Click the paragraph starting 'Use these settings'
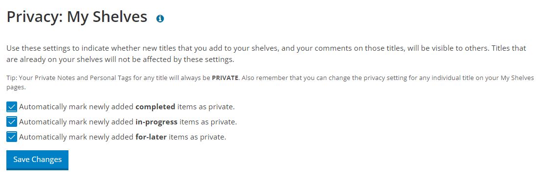This screenshot has width=542, height=181. 266,54
